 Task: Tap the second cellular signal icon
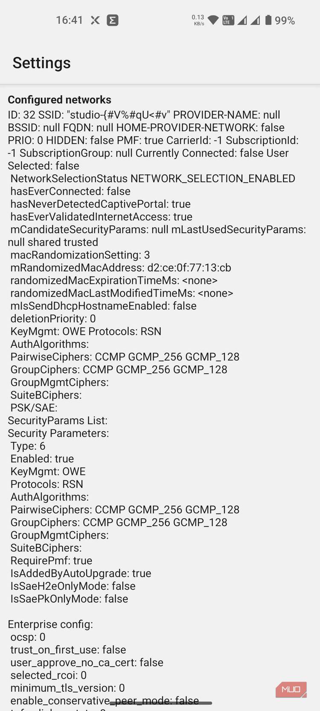click(x=256, y=20)
